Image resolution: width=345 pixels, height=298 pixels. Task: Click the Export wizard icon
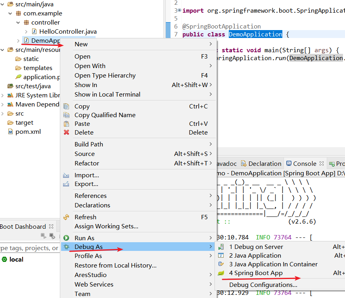point(67,184)
